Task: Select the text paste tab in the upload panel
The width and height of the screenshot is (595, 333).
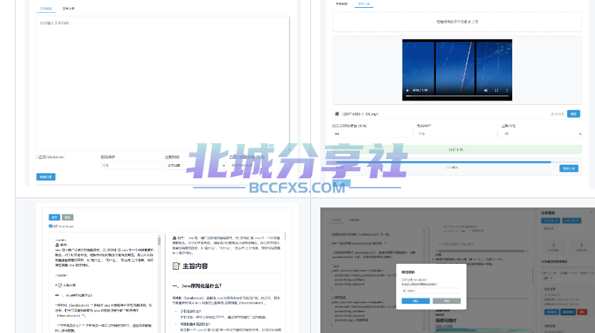Action: (342, 4)
